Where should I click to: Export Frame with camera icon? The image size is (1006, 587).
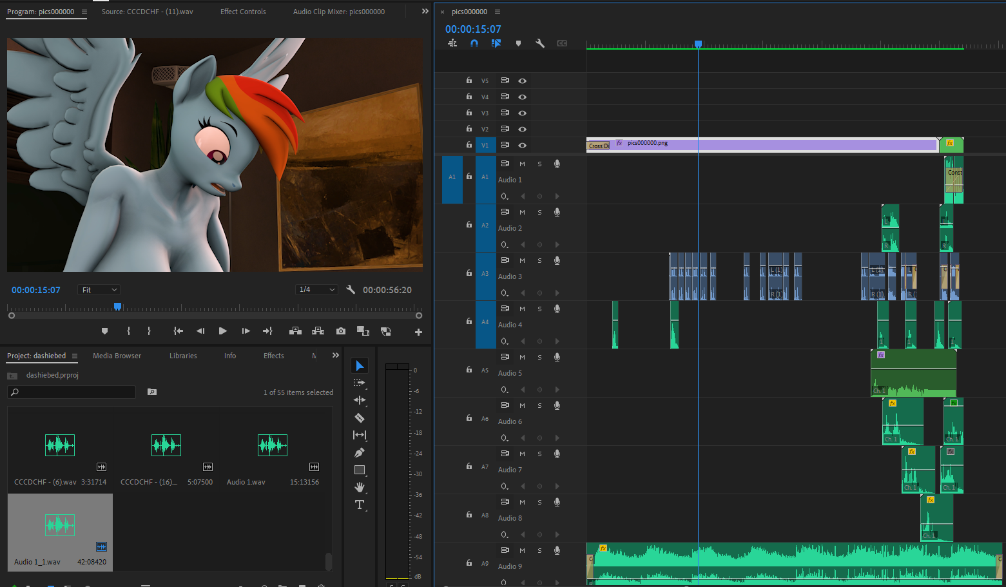(341, 331)
